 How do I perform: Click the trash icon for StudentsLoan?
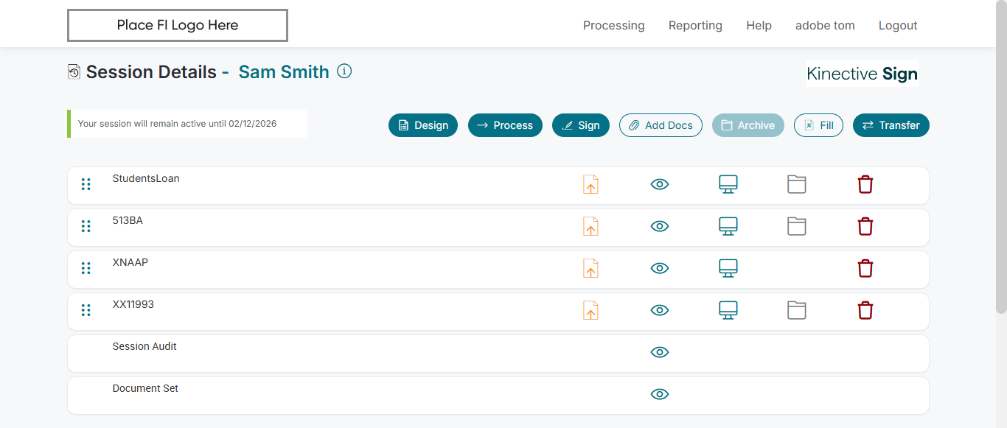pos(865,184)
